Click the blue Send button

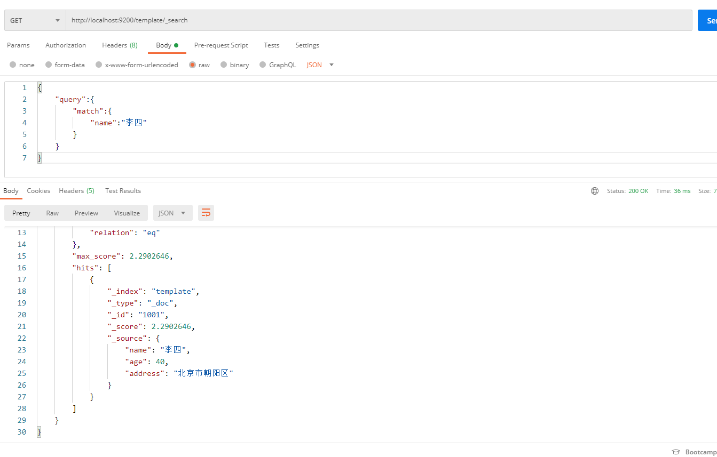click(707, 20)
